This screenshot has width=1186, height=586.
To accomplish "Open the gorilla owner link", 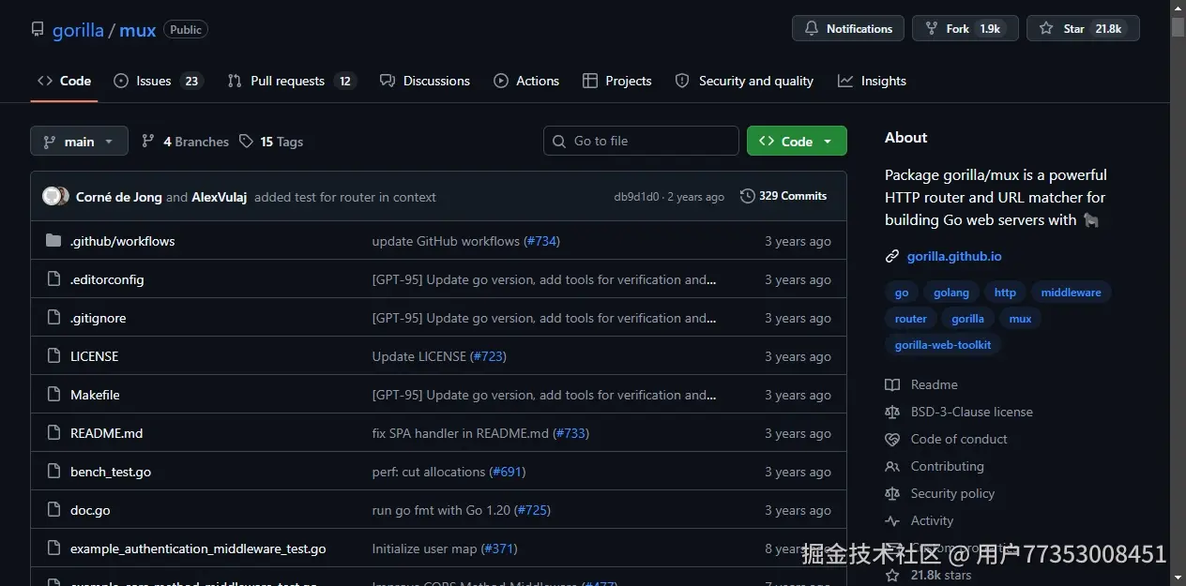I will 78,30.
